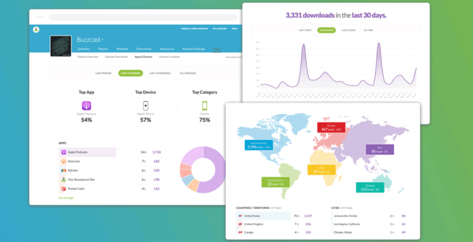Switch to the All Time range

[x=368, y=31]
